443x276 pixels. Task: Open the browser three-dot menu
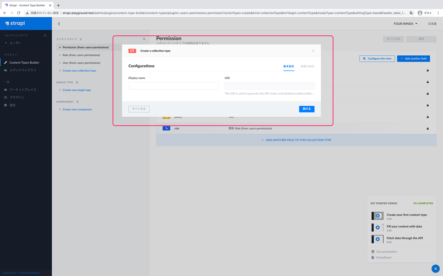point(438,13)
